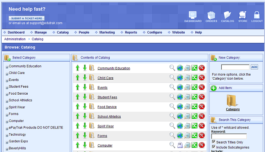Delete School Athletics with red X

[202, 116]
